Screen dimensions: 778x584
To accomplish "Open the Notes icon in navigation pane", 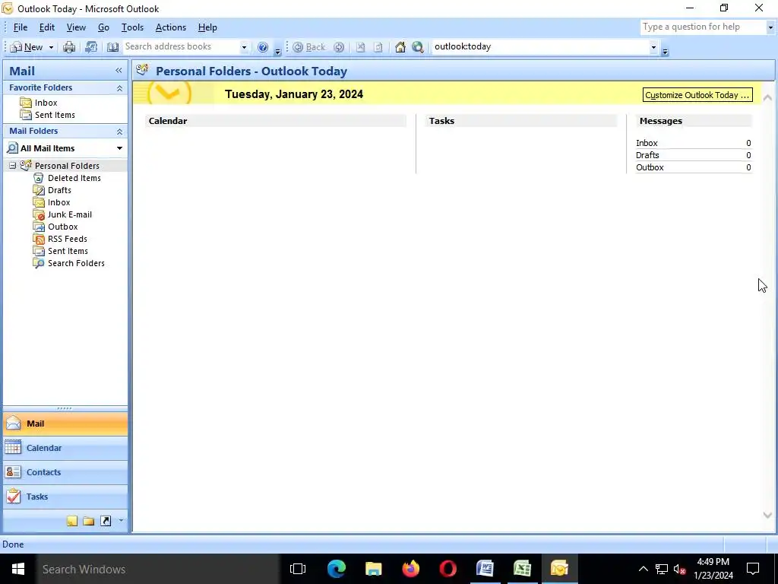I will point(72,521).
